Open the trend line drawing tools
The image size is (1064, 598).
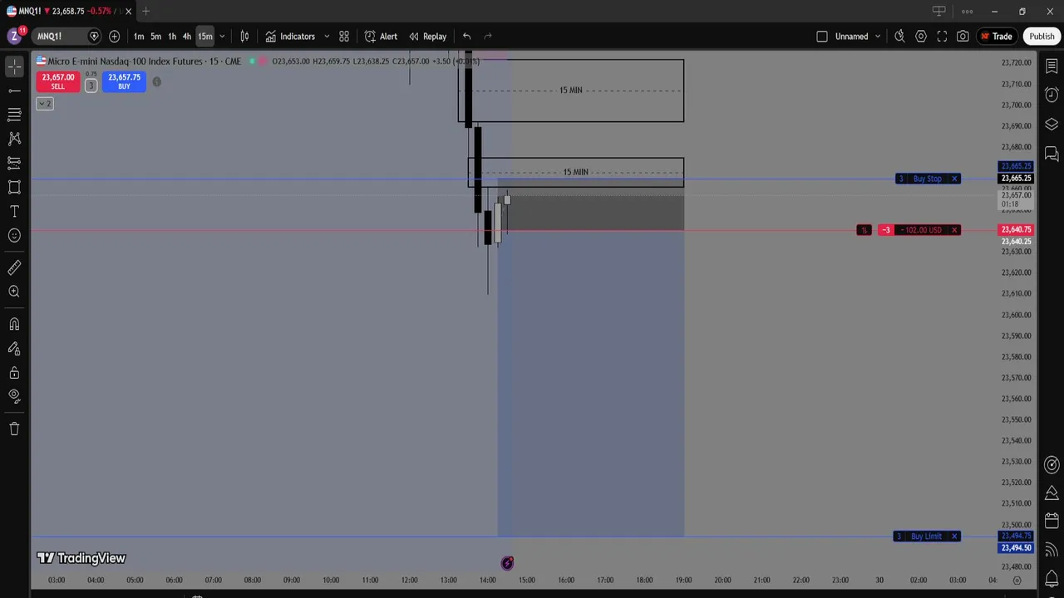[14, 90]
